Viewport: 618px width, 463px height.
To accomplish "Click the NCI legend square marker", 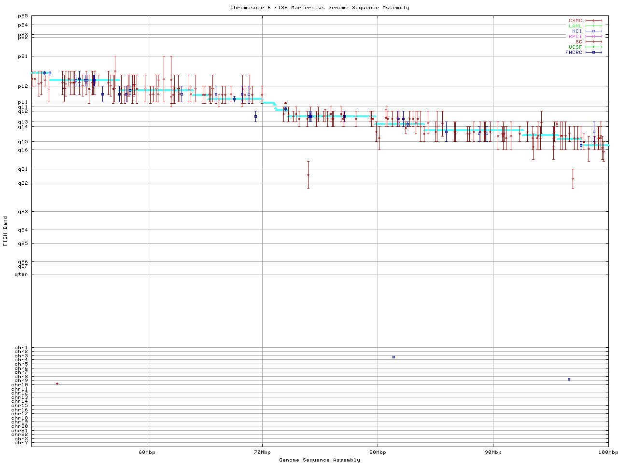I will (593, 31).
